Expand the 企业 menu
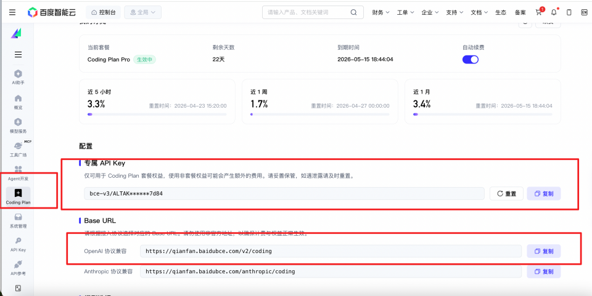Image resolution: width=592 pixels, height=296 pixels. point(430,12)
